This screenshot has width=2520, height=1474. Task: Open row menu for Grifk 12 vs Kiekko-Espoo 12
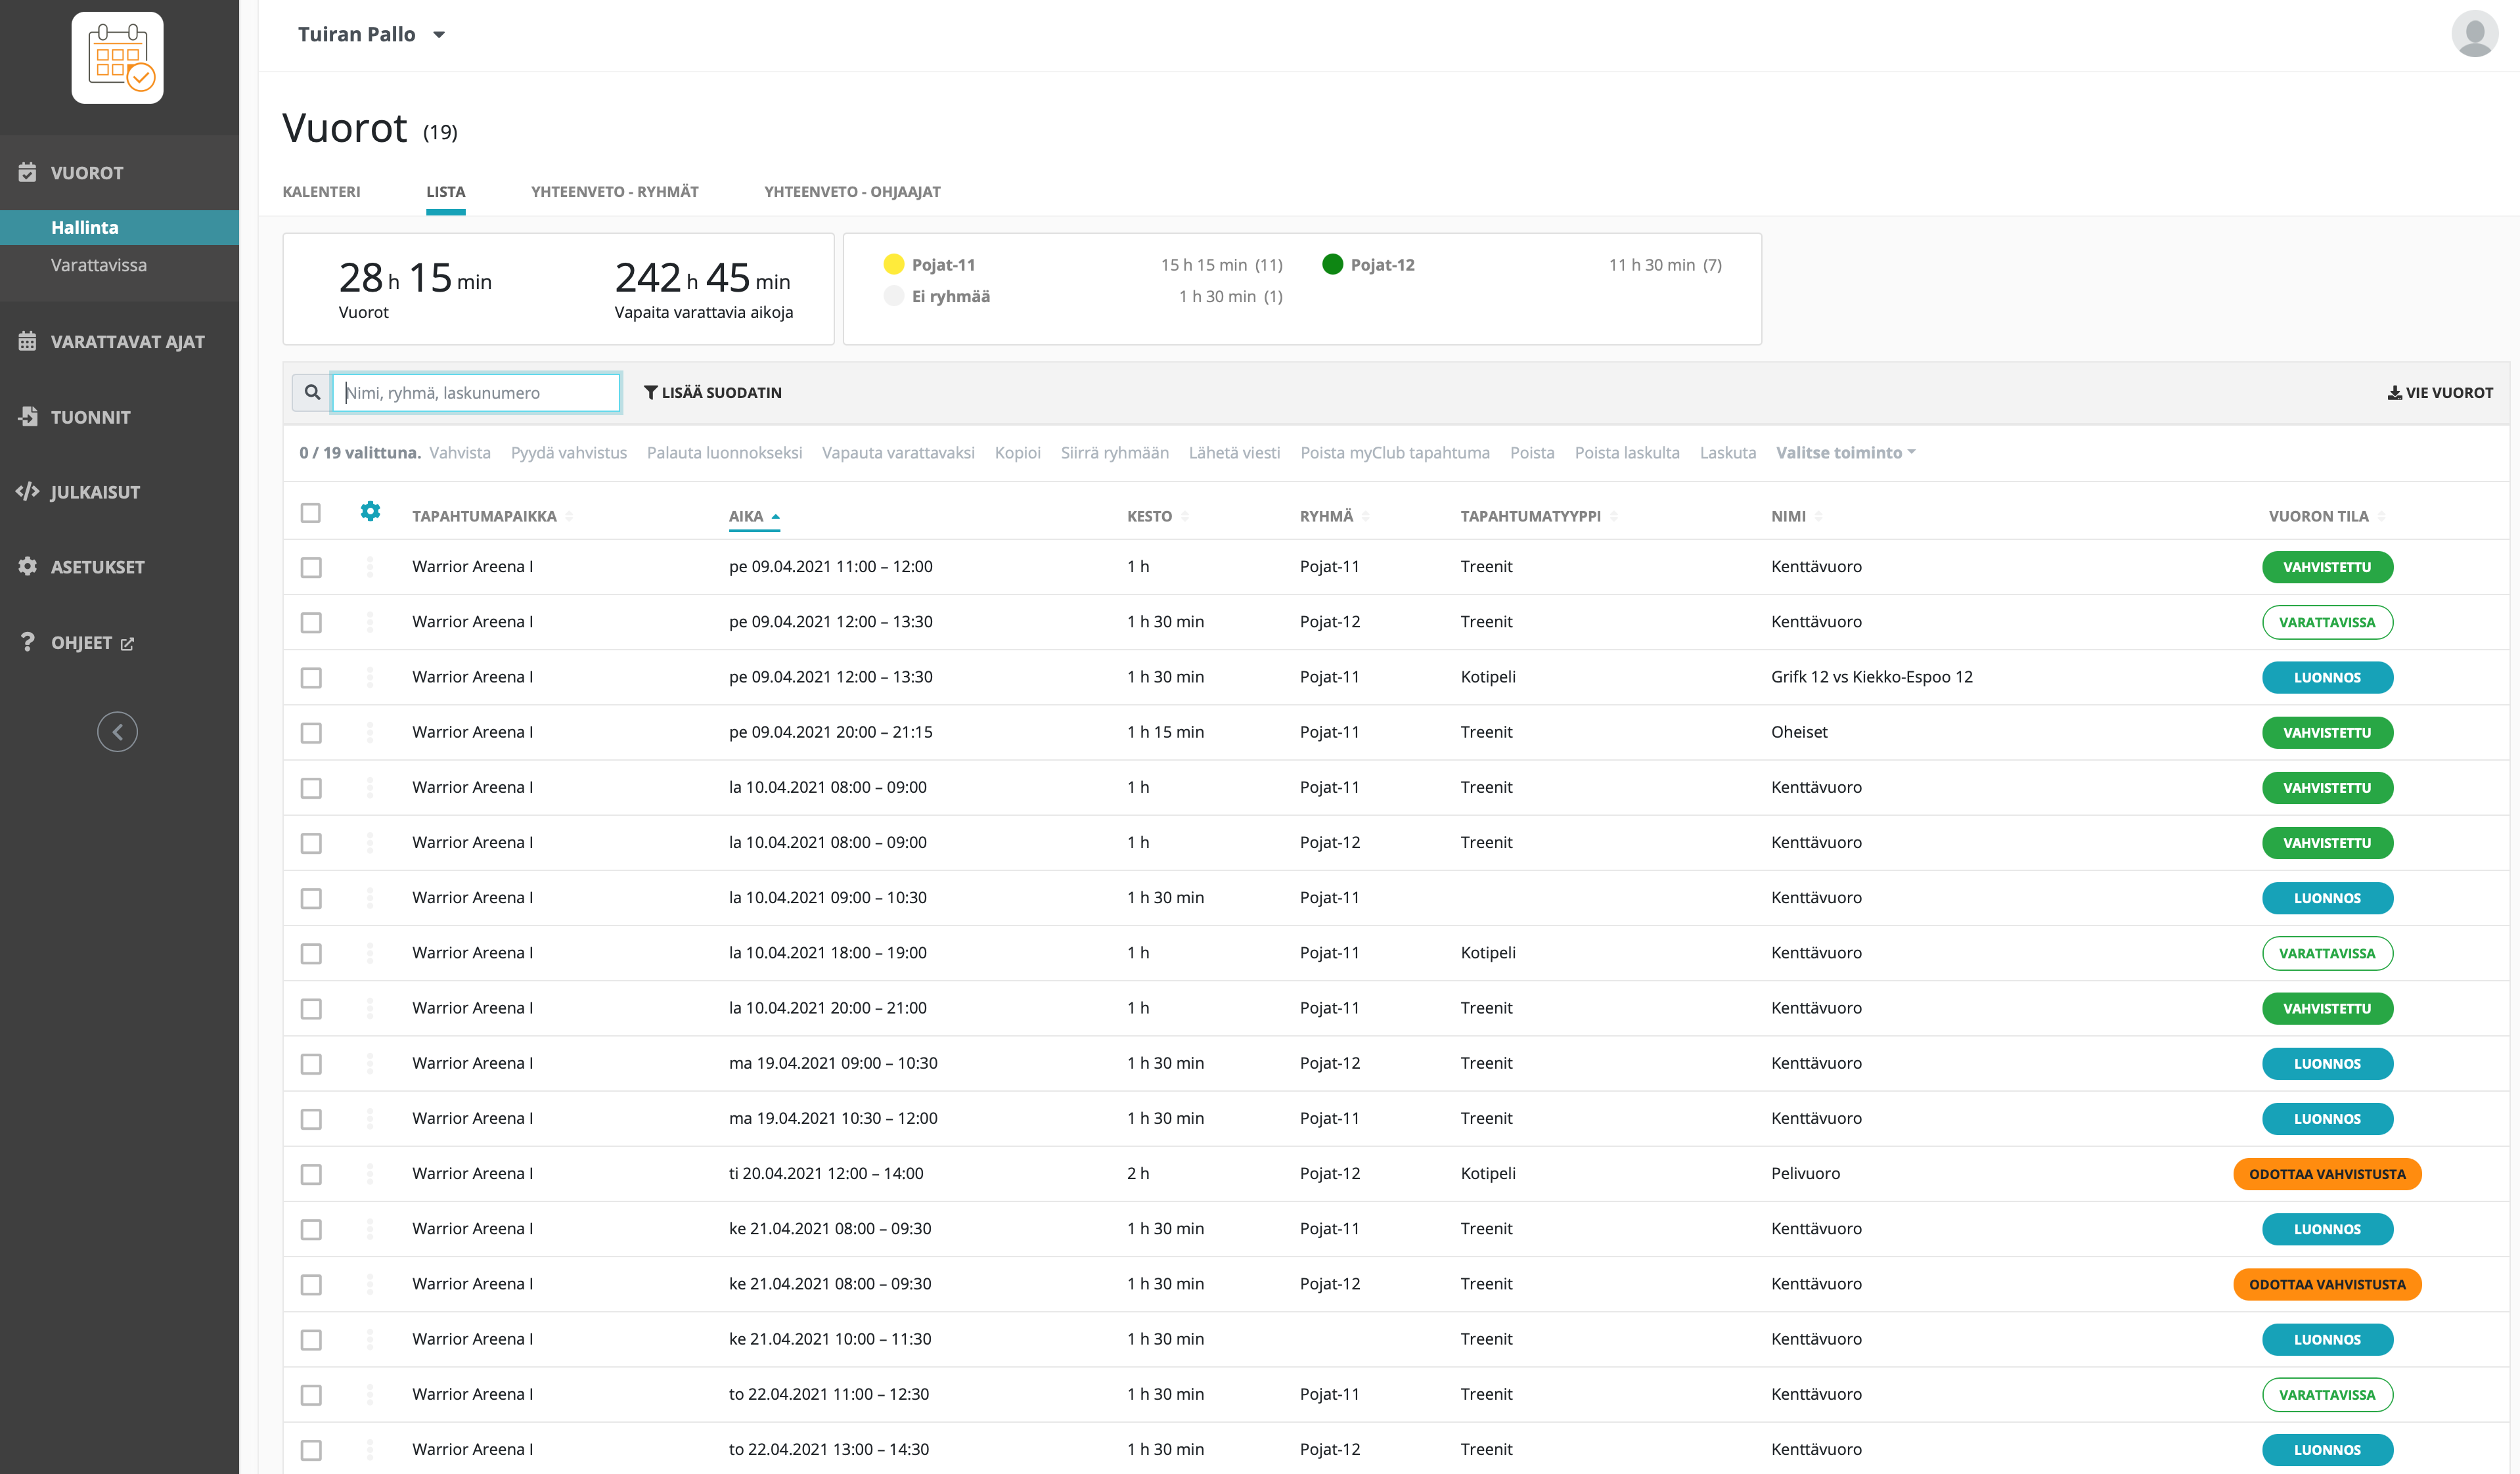coord(370,677)
